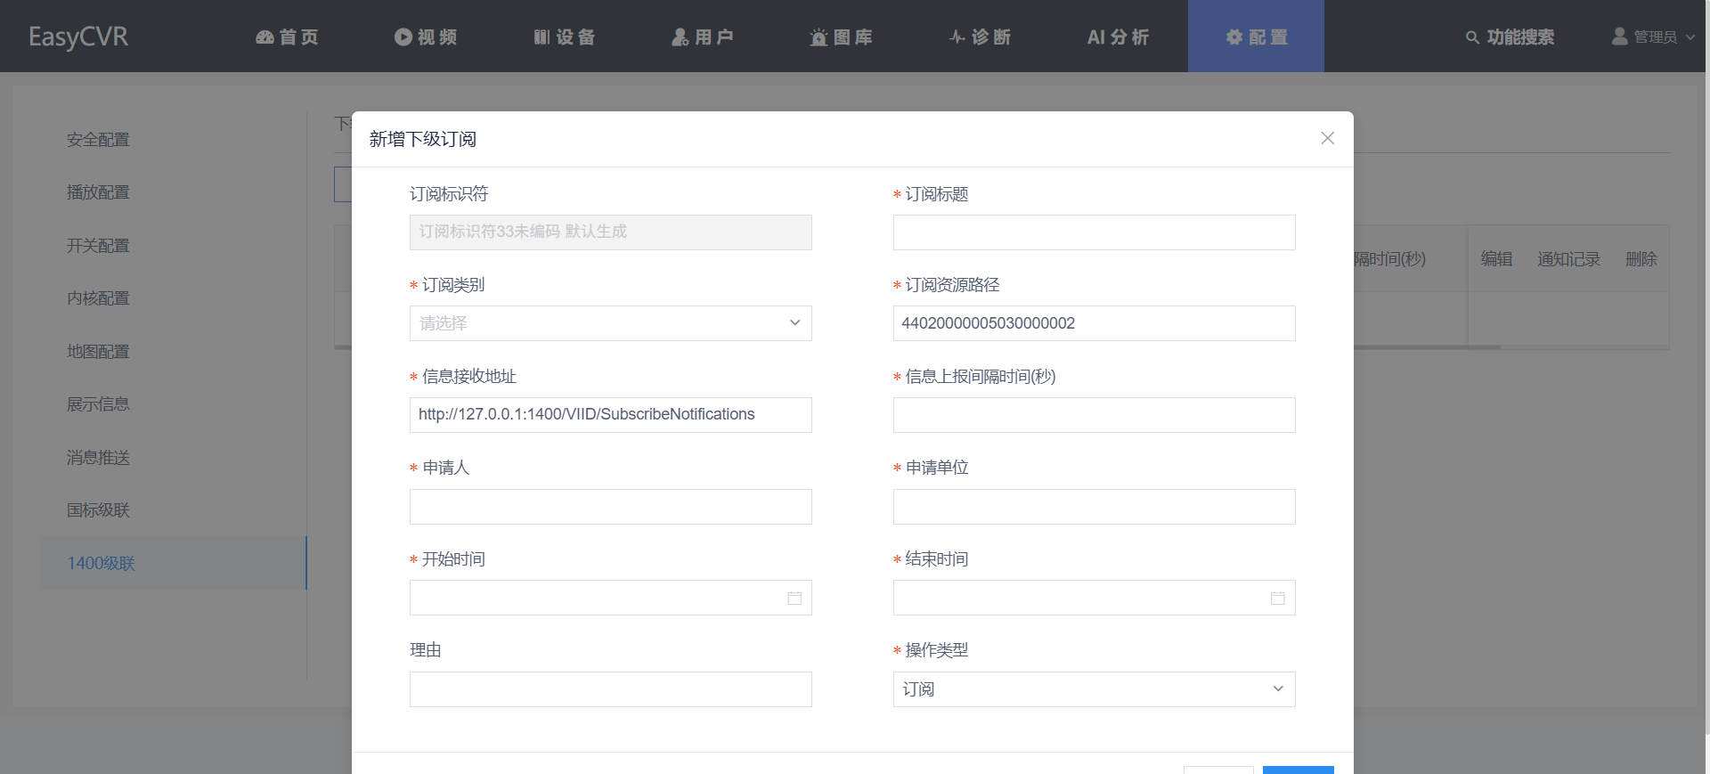Go to the 首页 navigation tab
Screen dimensions: 1710x774
point(287,37)
